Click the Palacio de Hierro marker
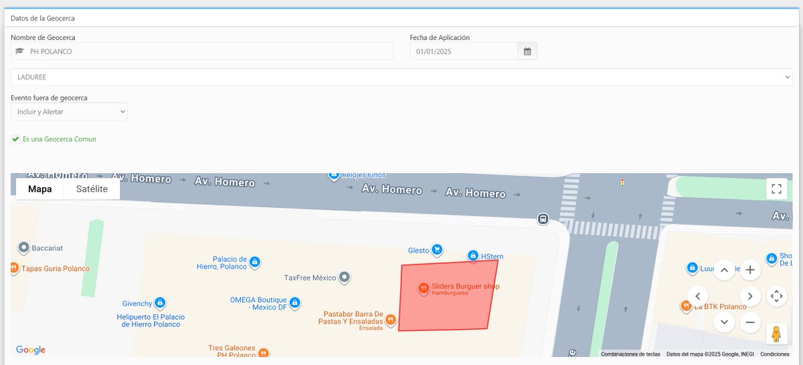The width and height of the screenshot is (803, 365). pos(254,263)
